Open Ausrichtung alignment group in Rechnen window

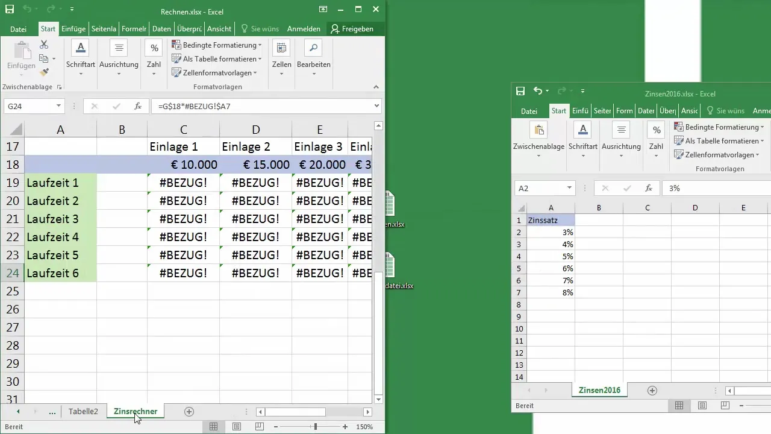point(119,58)
